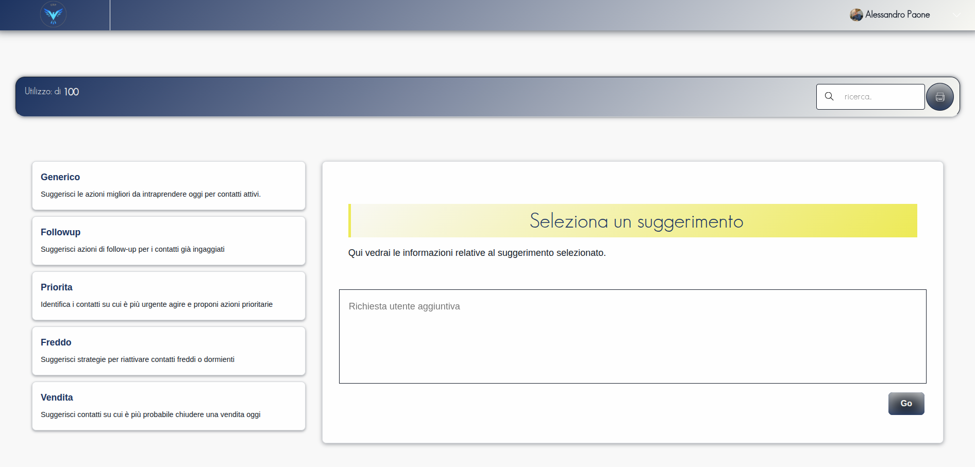Click the description about reactivating cold contacts
This screenshot has width=975, height=467.
138,359
